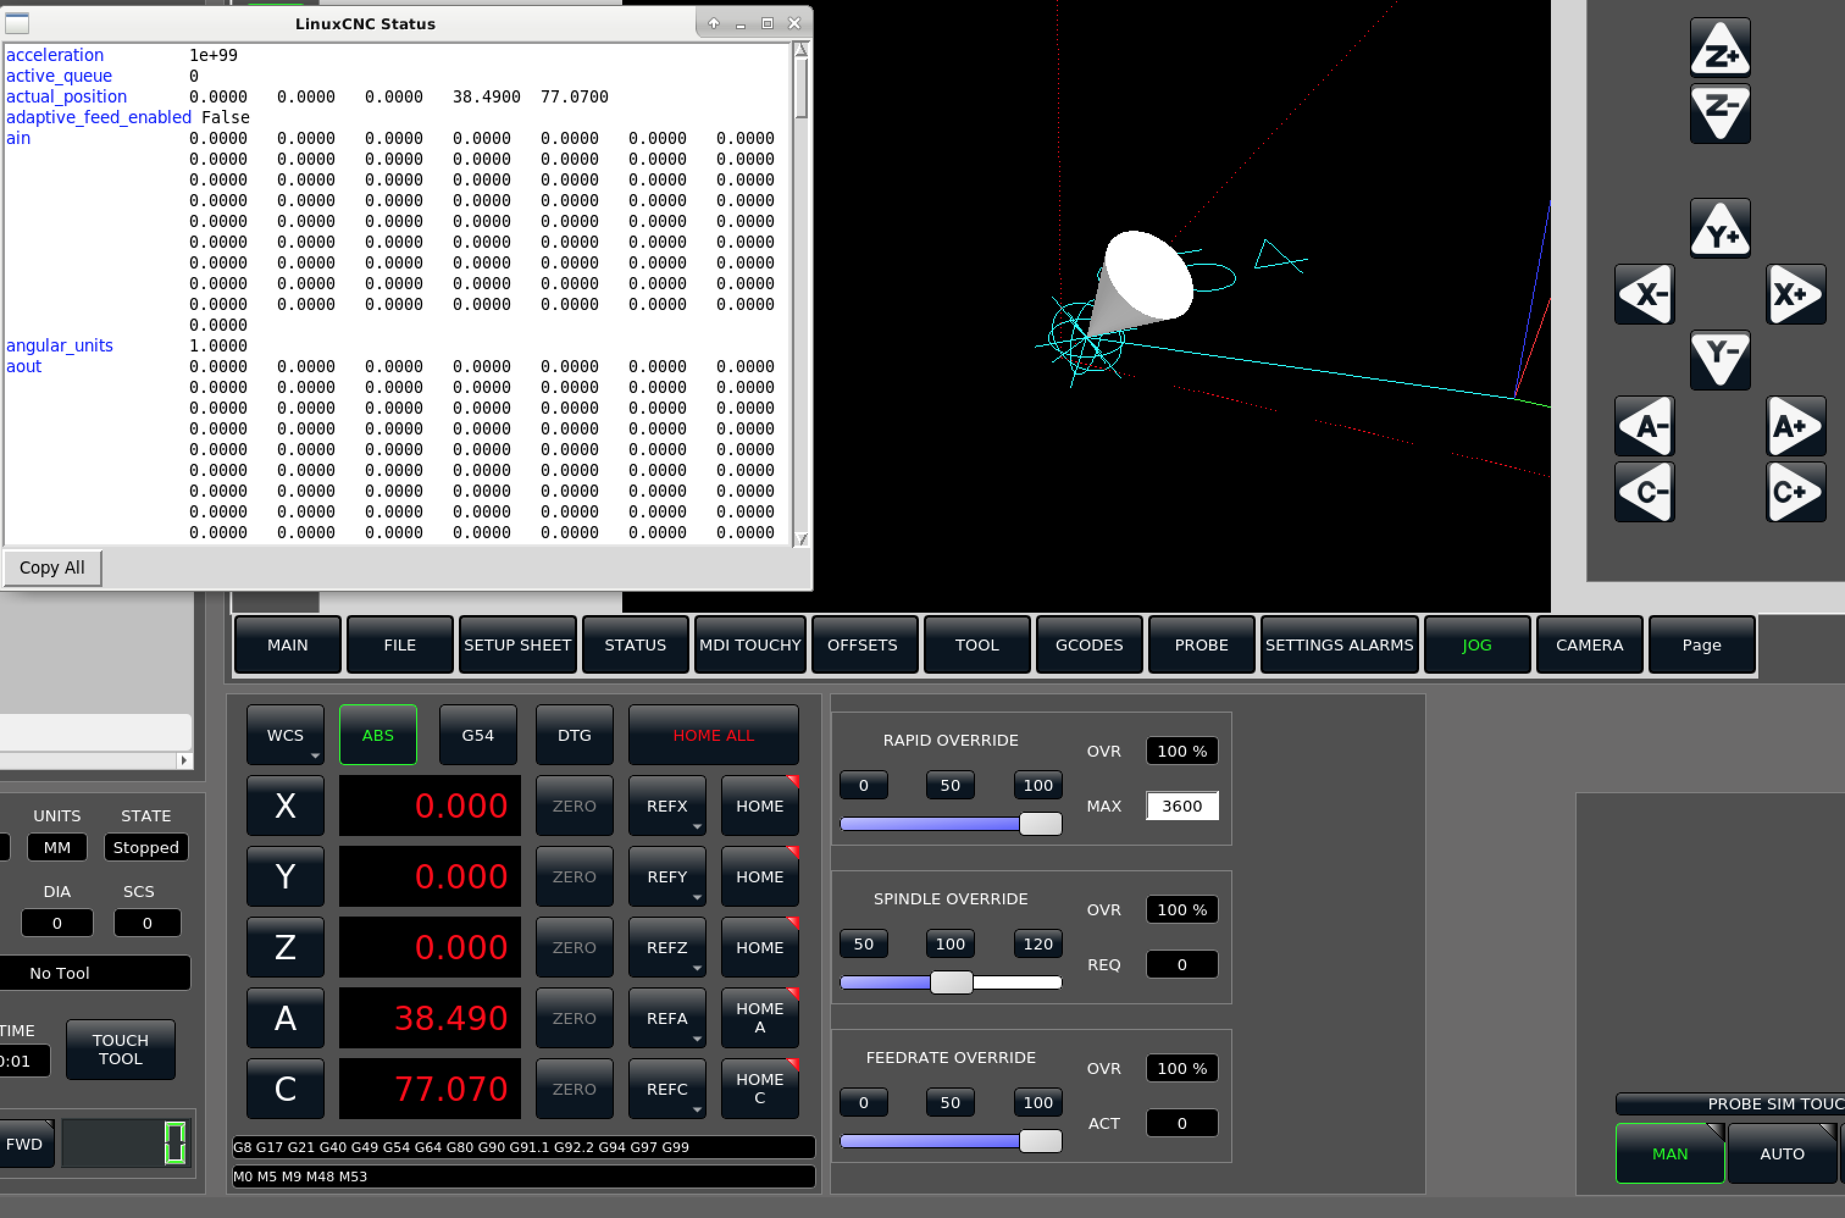Open the CAMERA tab
Viewport: 1845px width, 1218px height.
coord(1589,645)
